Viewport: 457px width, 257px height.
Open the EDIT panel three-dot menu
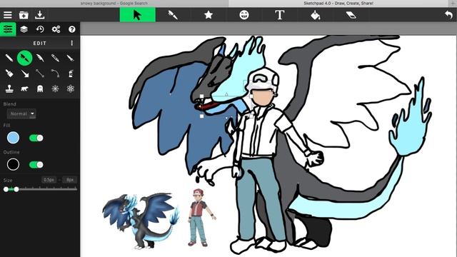click(71, 43)
